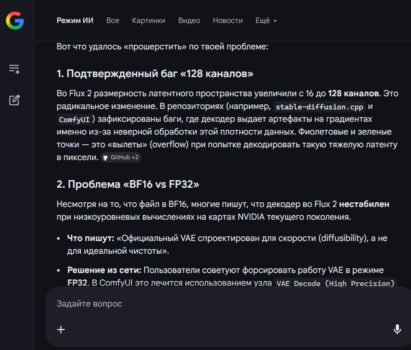Click the line Вот что удалось «прошерстить»
This screenshot has width=411, height=350.
click(x=163, y=47)
